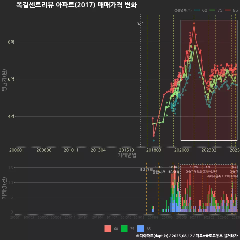This screenshot has height=240, width=240.
Task: Click the 200806 label on price chart
Action: [x=44, y=150]
